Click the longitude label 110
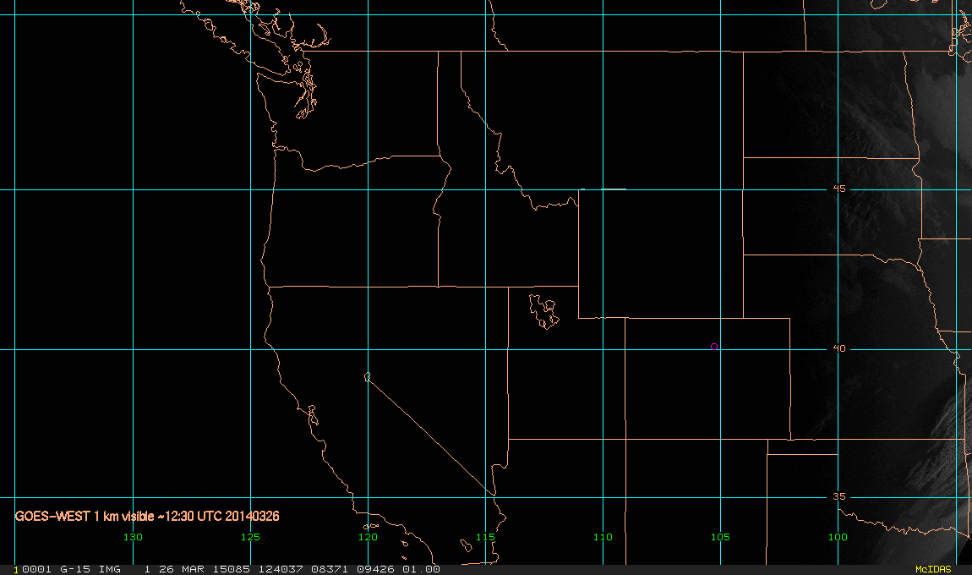Screen dimensions: 972x575 pyautogui.click(x=603, y=537)
